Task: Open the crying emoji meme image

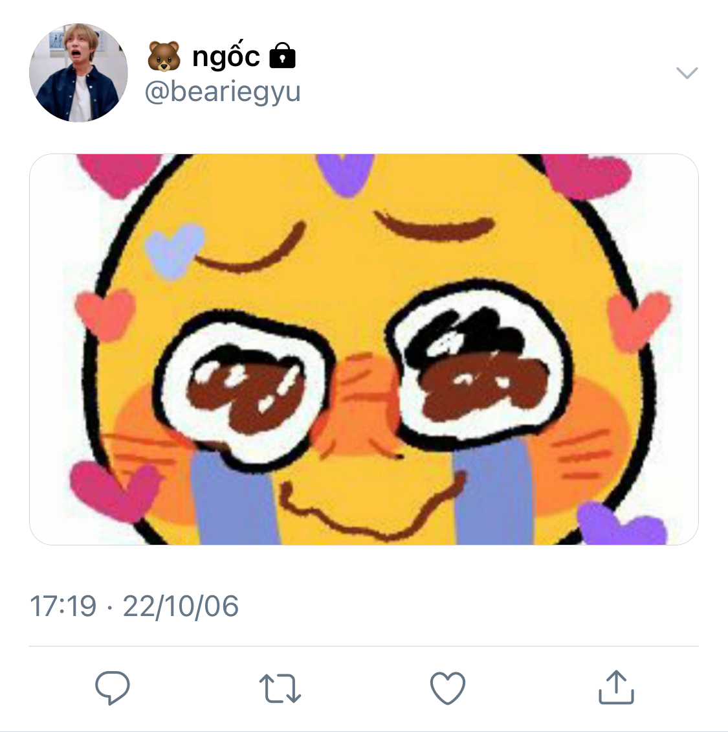Action: [x=364, y=349]
